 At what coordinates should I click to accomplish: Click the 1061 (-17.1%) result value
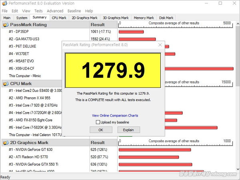[x=101, y=32]
